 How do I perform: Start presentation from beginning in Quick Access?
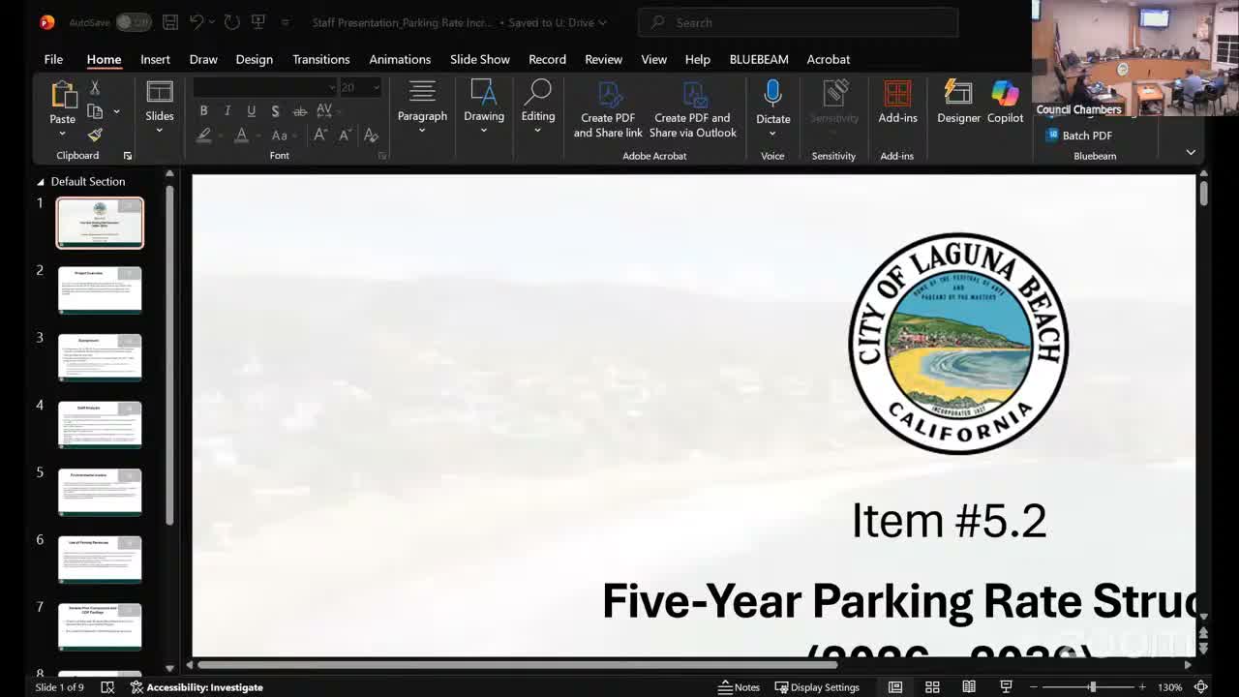click(257, 22)
